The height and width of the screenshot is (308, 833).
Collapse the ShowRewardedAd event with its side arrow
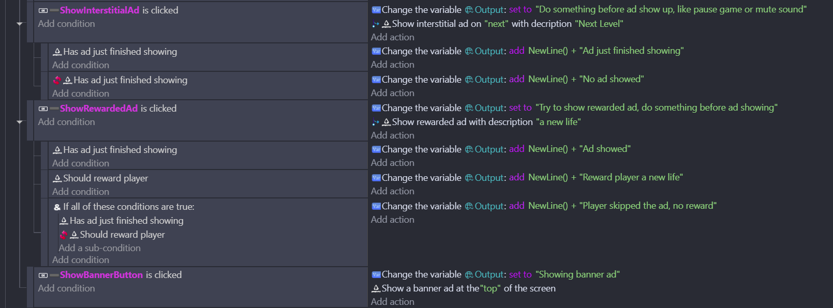tap(19, 121)
